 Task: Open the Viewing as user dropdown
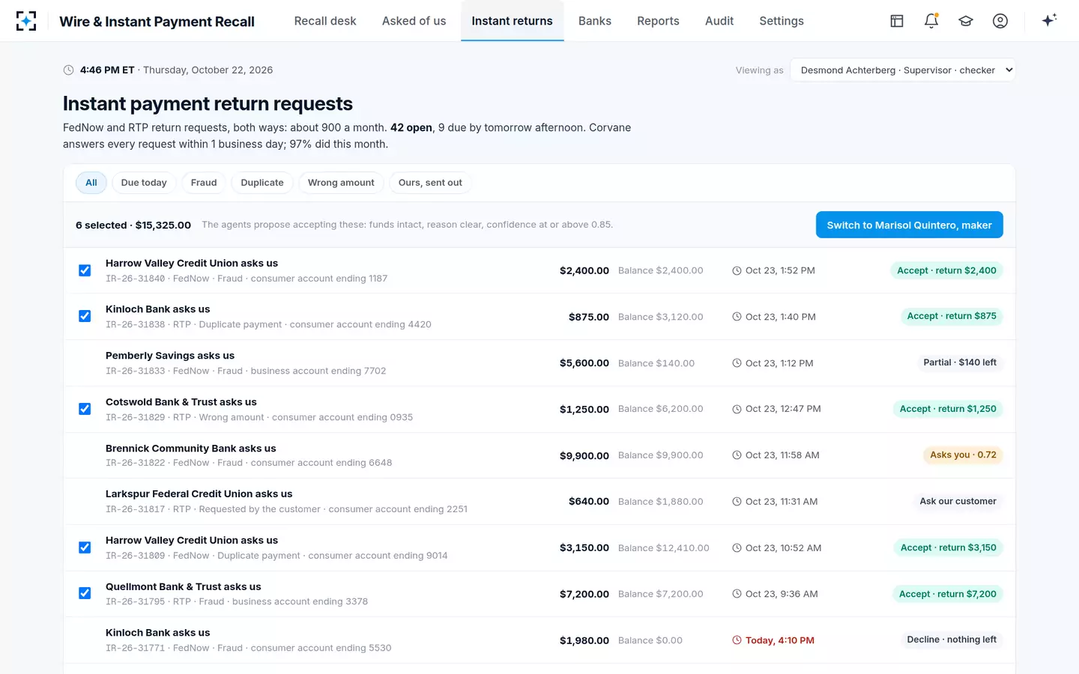point(903,70)
